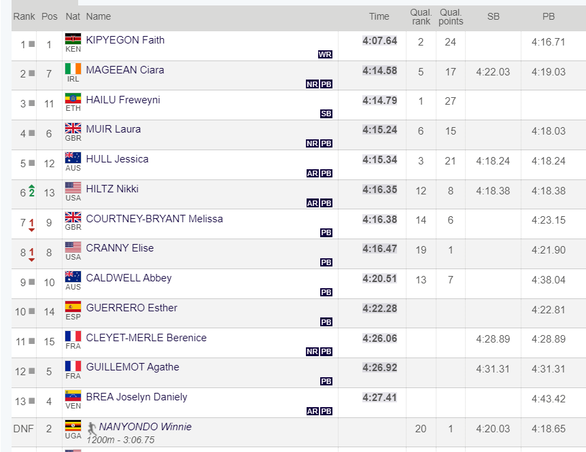
Task: Click USA flag beside HILTZ Nikki
Action: 73,188
